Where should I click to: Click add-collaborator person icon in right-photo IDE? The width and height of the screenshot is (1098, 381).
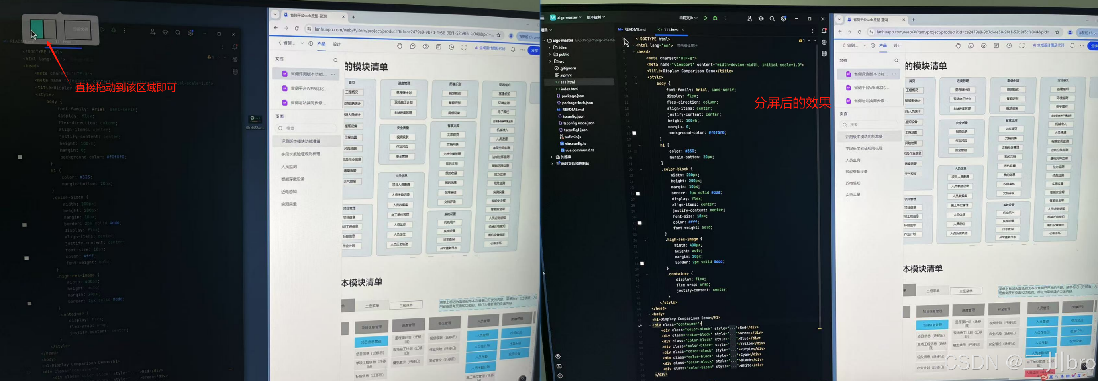(x=750, y=18)
